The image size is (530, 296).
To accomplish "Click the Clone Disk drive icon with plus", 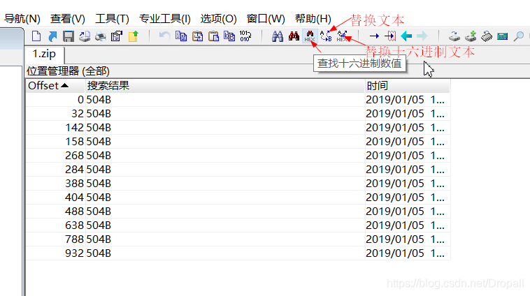I will tap(471, 36).
